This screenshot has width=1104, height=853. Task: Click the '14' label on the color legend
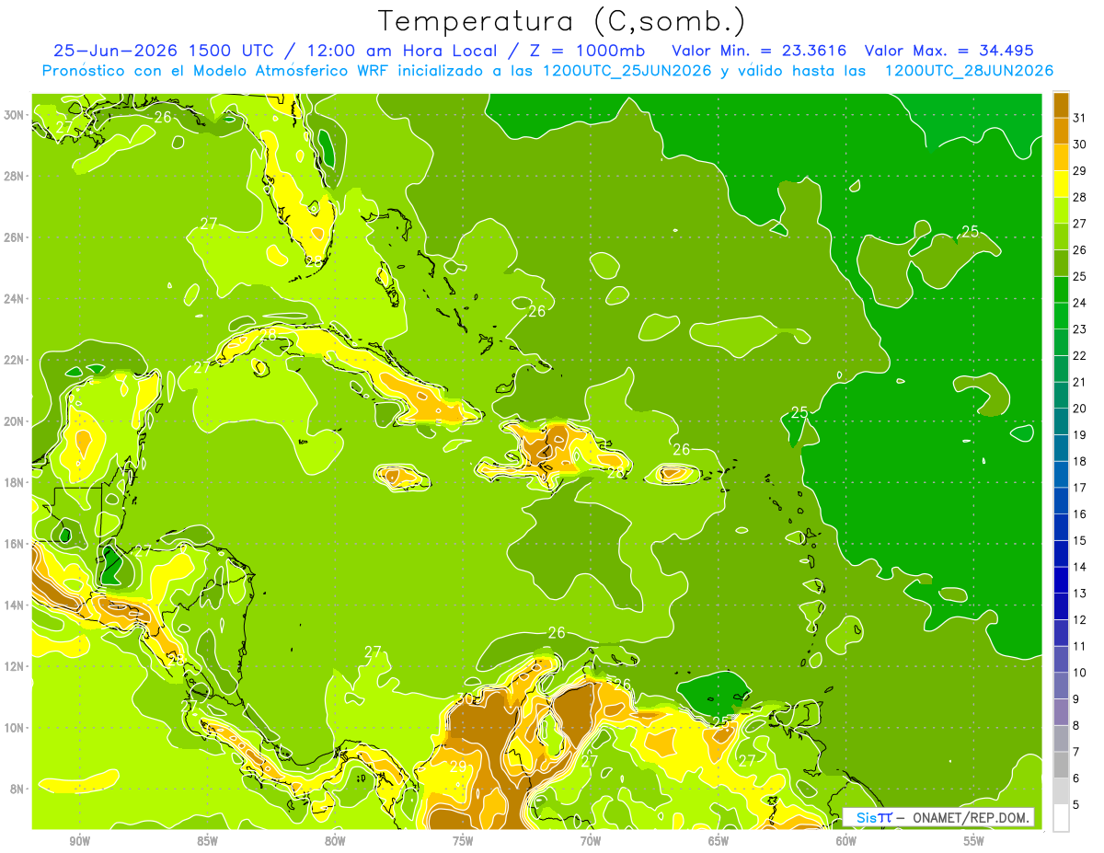1080,567
